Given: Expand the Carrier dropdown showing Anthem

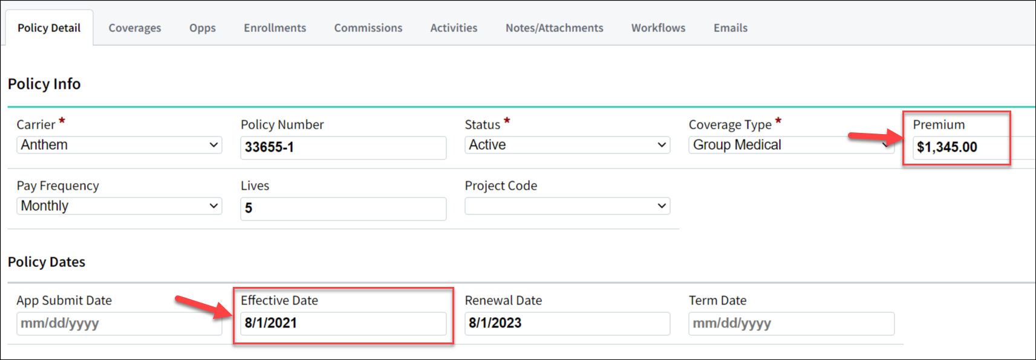Looking at the screenshot, I should pyautogui.click(x=119, y=145).
